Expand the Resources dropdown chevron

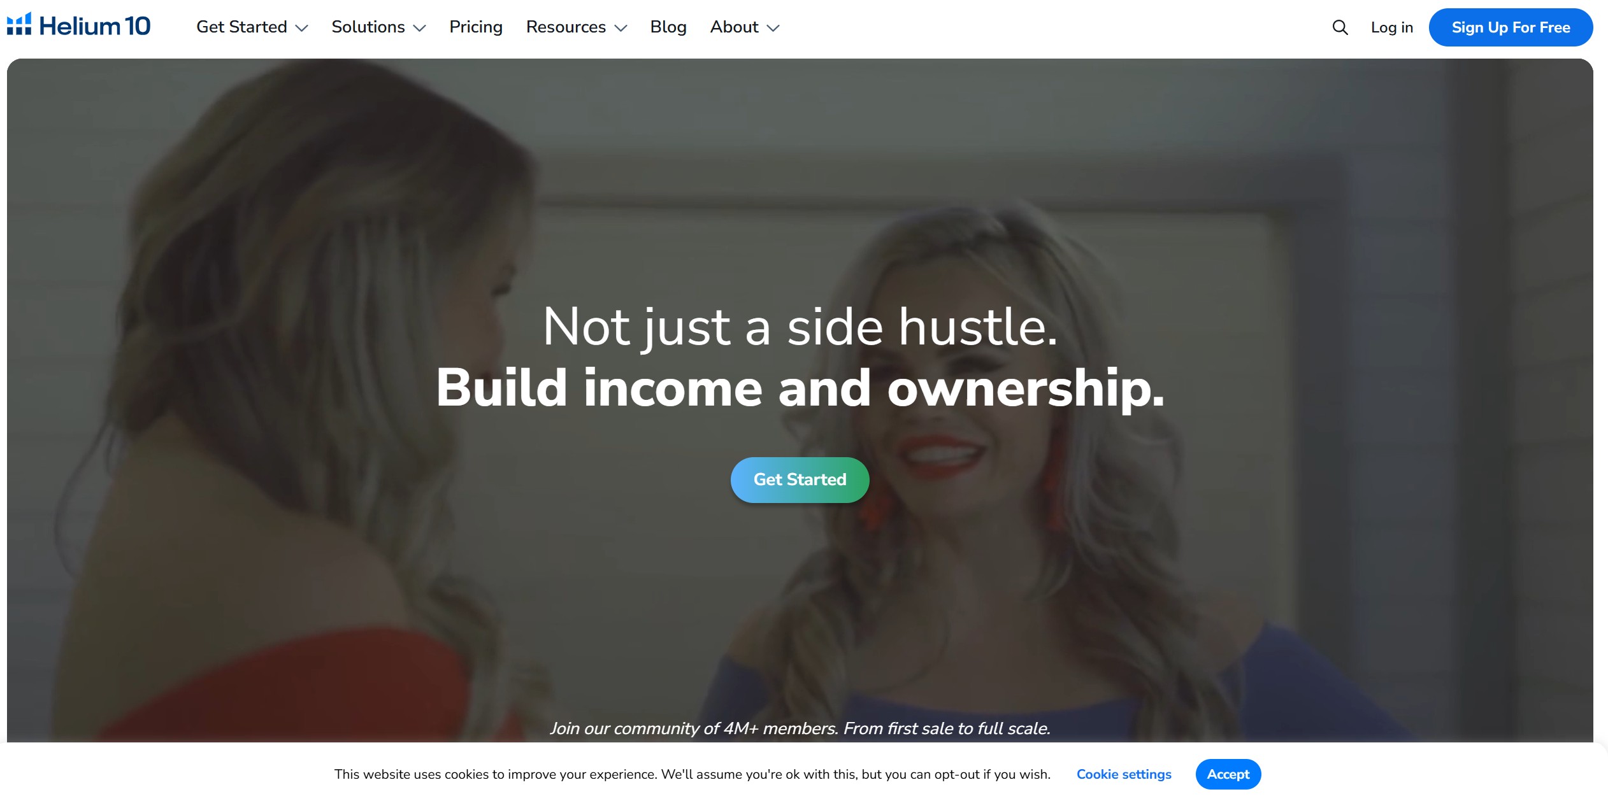coord(621,28)
